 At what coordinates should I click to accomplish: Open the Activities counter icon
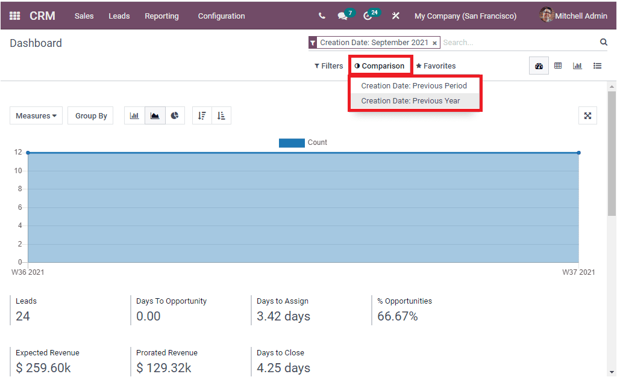tap(368, 15)
